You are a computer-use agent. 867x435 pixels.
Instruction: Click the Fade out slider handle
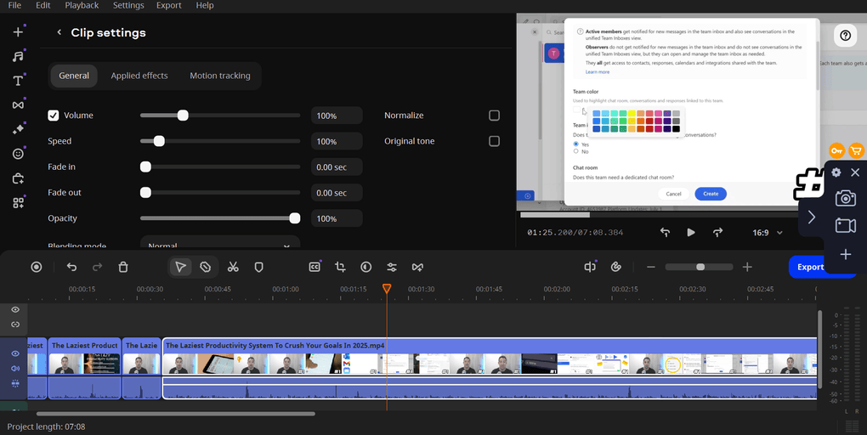tap(145, 192)
